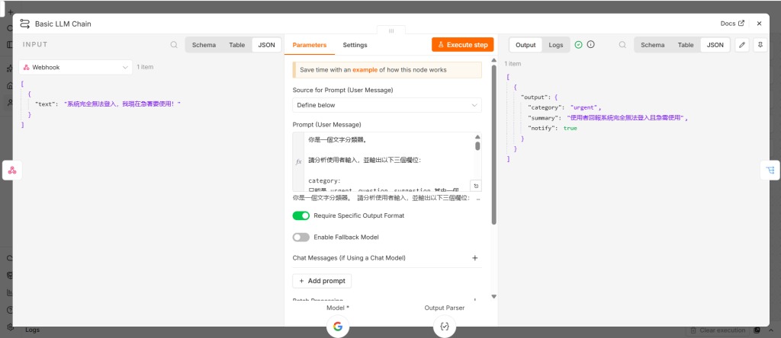This screenshot has width=781, height=338.
Task: Click the Execute step button
Action: click(463, 45)
